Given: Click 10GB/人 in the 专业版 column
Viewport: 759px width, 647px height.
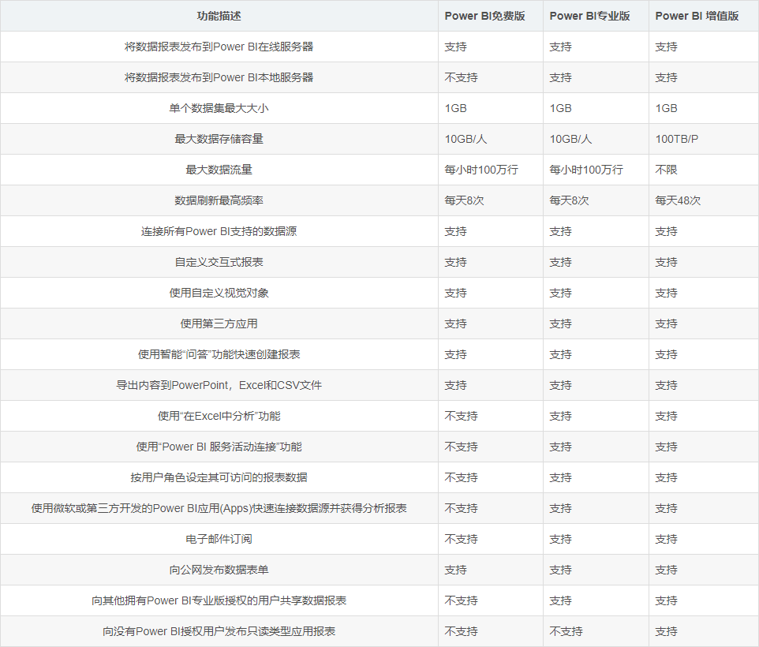Looking at the screenshot, I should tap(570, 139).
